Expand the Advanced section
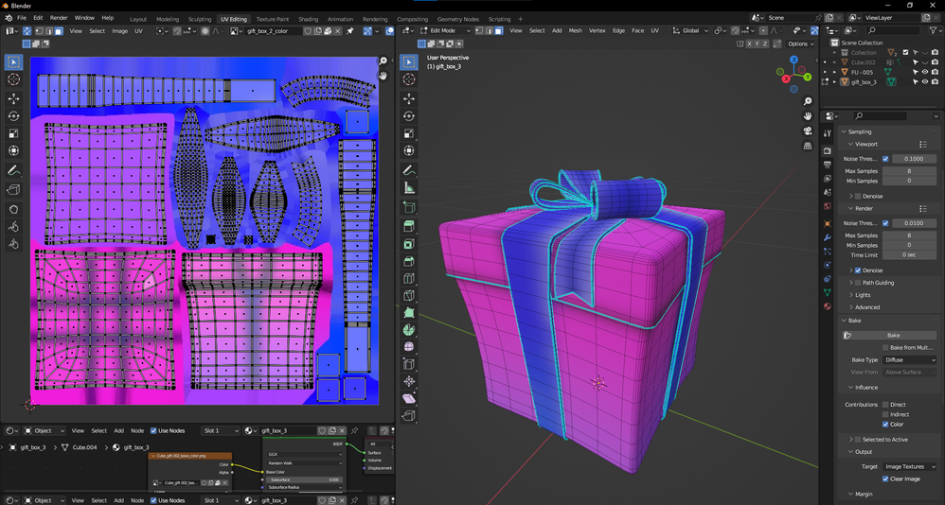Image resolution: width=945 pixels, height=505 pixels. pyautogui.click(x=867, y=307)
